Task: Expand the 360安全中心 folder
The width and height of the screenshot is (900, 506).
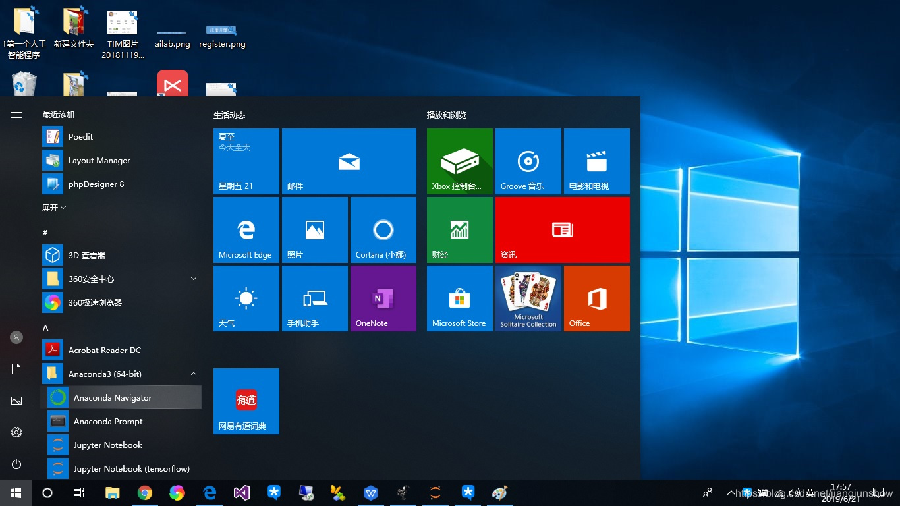Action: 121,279
